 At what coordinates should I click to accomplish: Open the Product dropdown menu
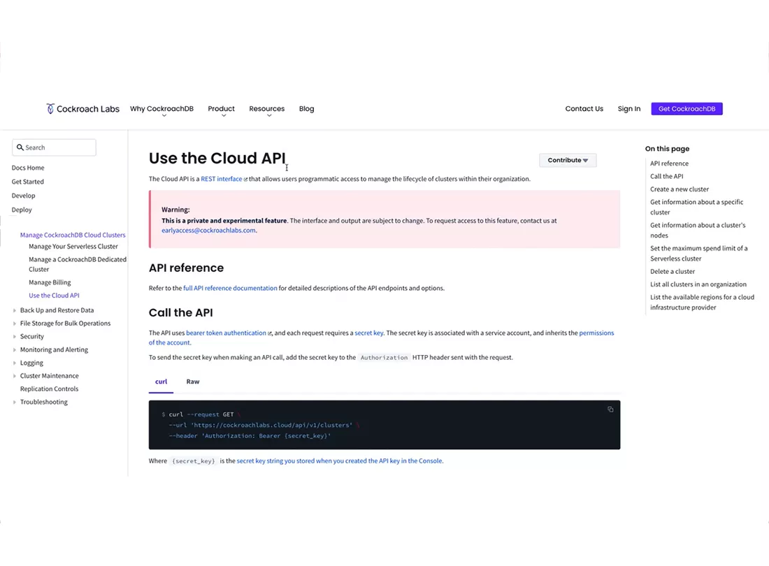pyautogui.click(x=221, y=109)
